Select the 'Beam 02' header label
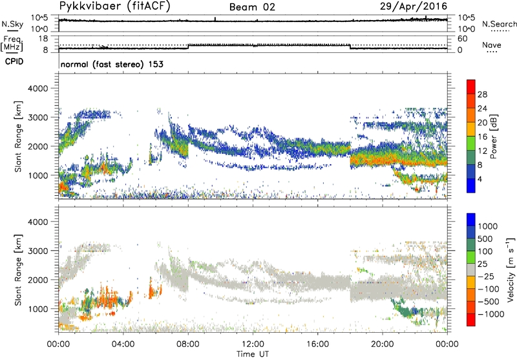 point(252,7)
